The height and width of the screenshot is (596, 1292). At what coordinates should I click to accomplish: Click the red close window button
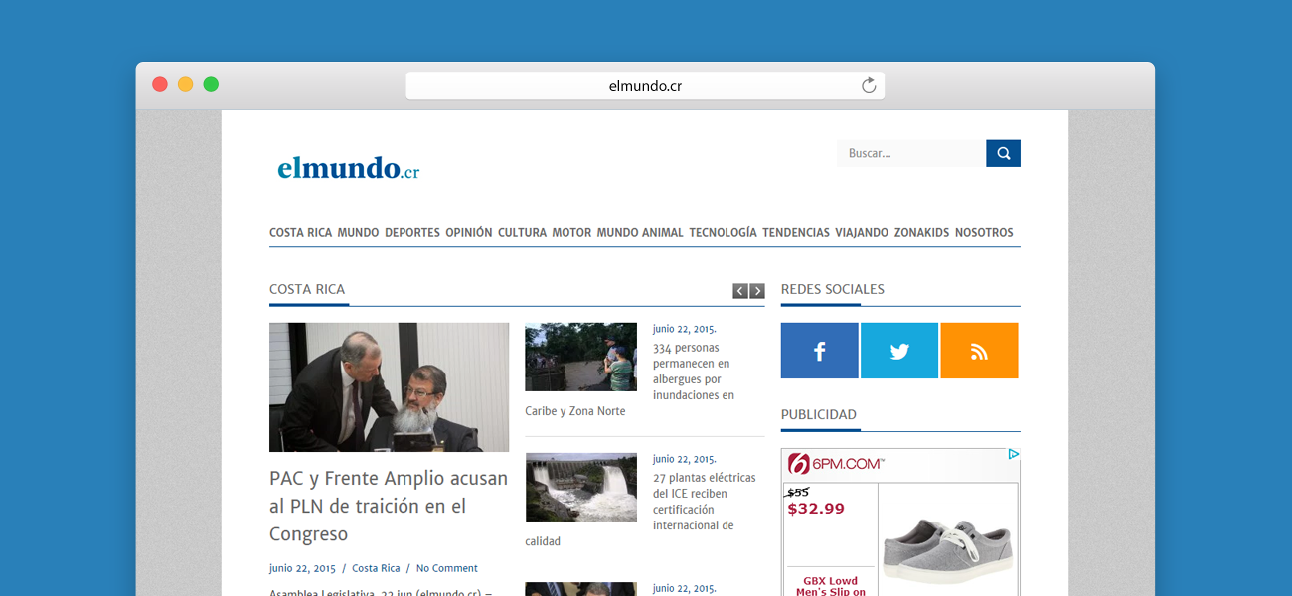(160, 84)
